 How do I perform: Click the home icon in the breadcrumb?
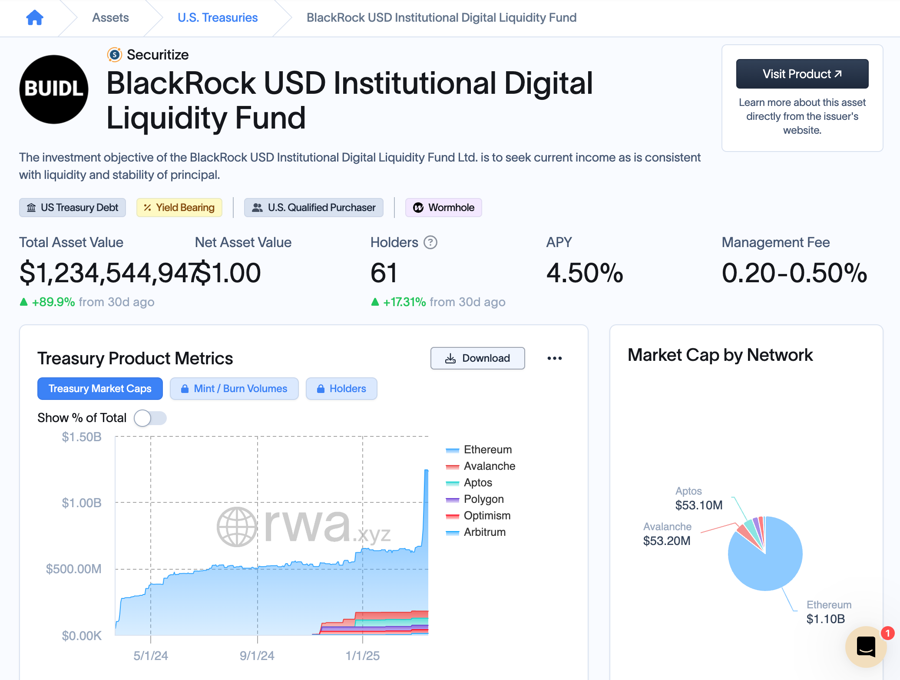pos(35,17)
